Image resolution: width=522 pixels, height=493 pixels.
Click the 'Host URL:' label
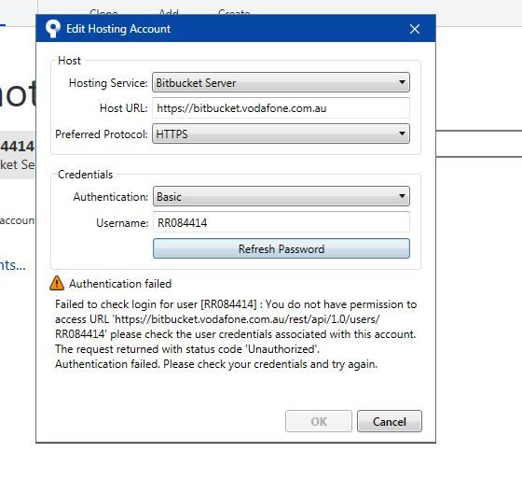click(123, 108)
